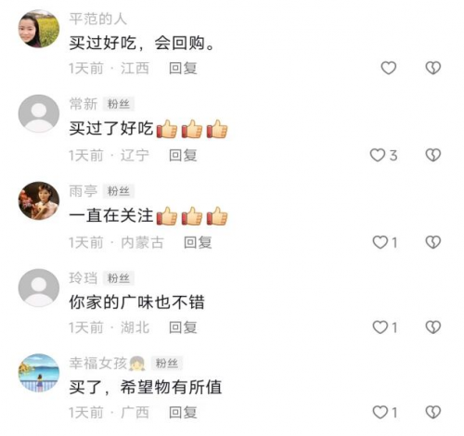Dislike the comment from 湖北
464x436 pixels.
pos(433,327)
